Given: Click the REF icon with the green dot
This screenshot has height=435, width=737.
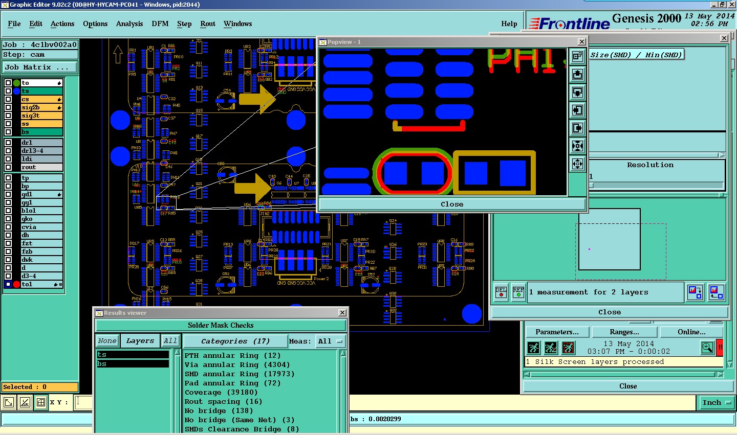Looking at the screenshot, I should [518, 292].
